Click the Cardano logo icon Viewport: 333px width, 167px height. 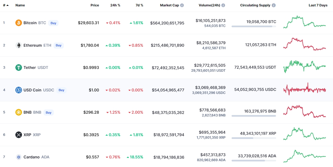tap(19, 157)
